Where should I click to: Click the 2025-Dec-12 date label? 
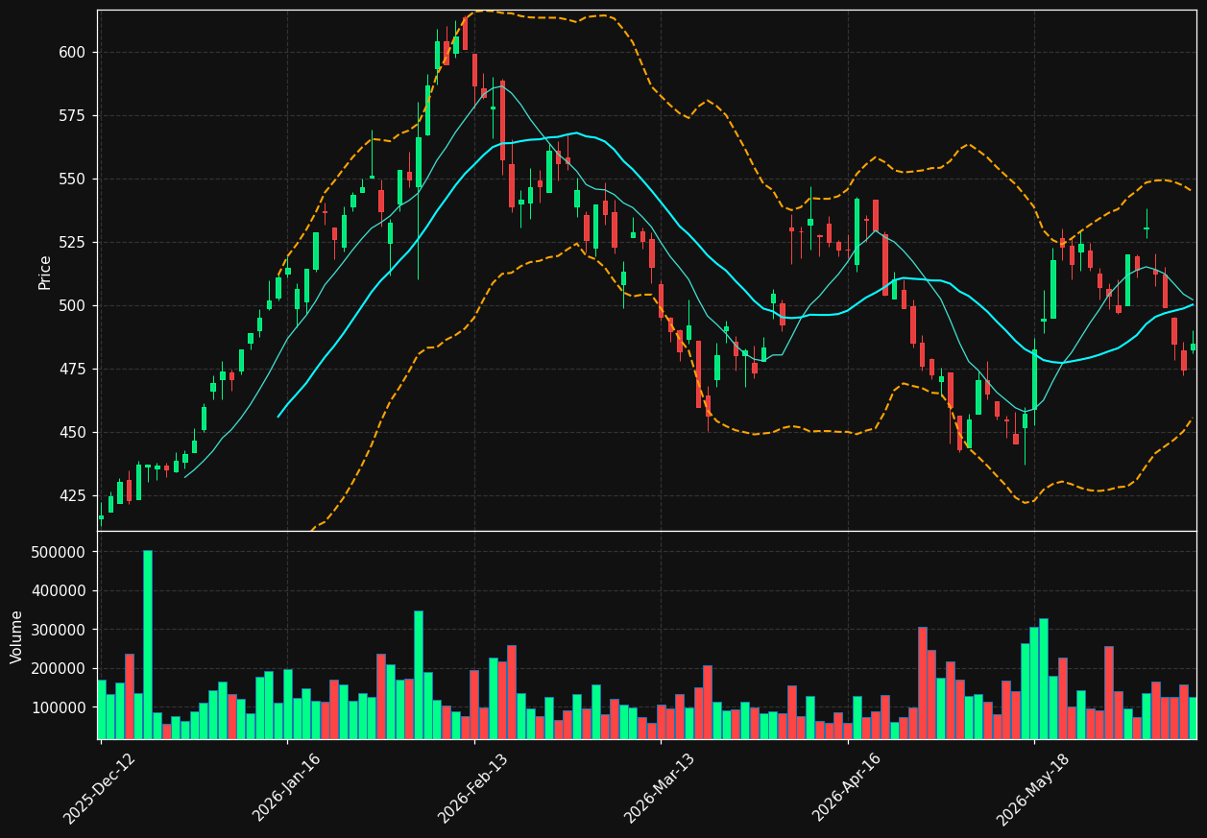[99, 788]
